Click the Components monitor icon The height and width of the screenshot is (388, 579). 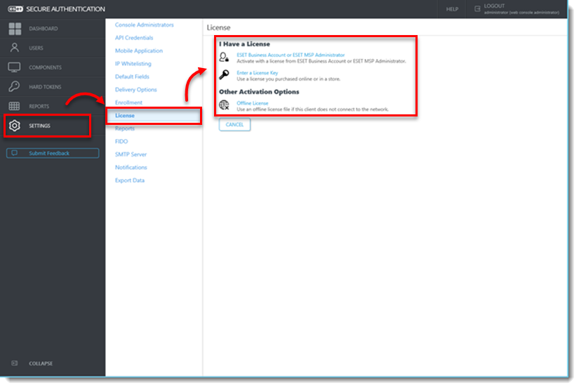(x=15, y=67)
